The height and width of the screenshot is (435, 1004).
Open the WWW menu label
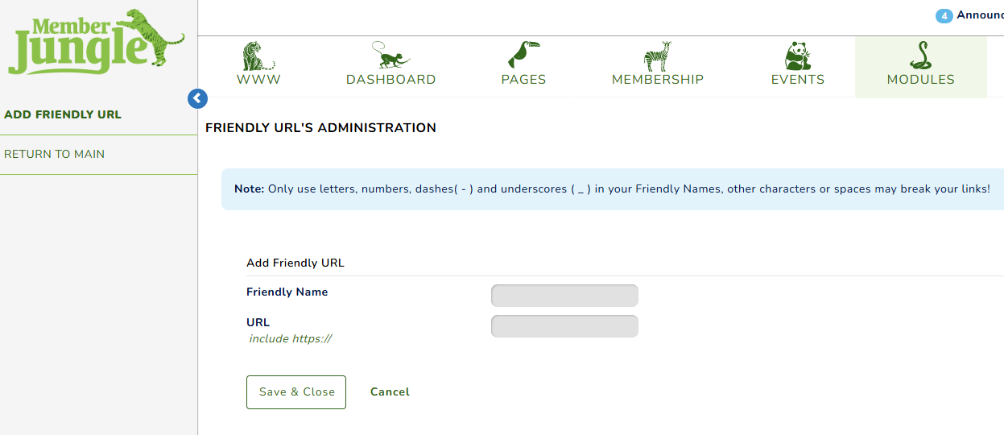click(258, 80)
